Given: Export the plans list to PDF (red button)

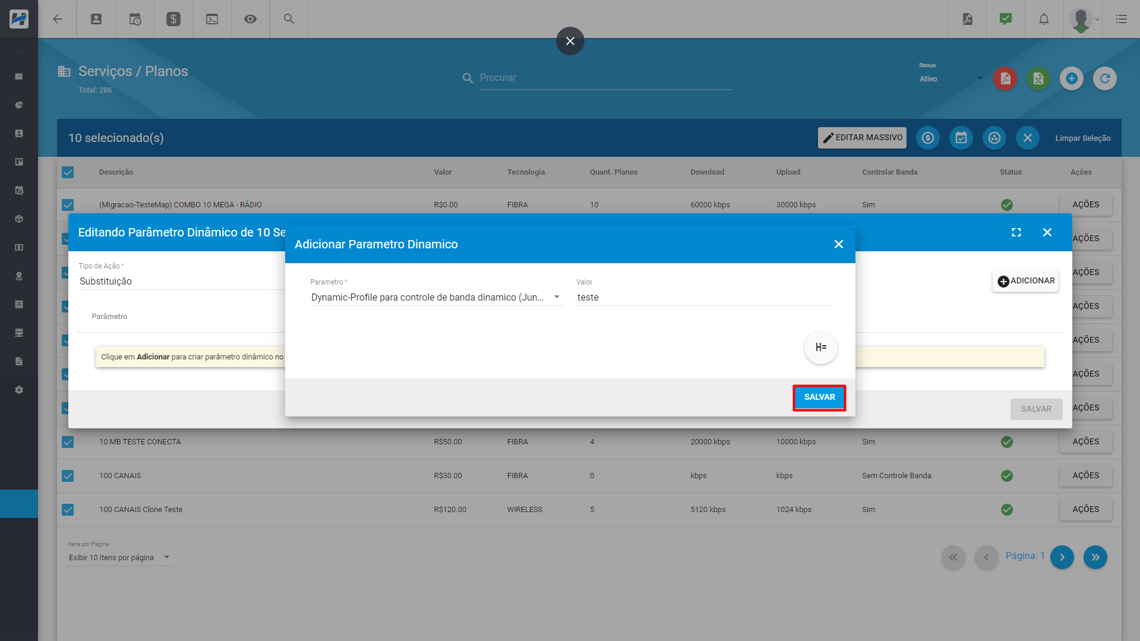Looking at the screenshot, I should click(x=1005, y=78).
